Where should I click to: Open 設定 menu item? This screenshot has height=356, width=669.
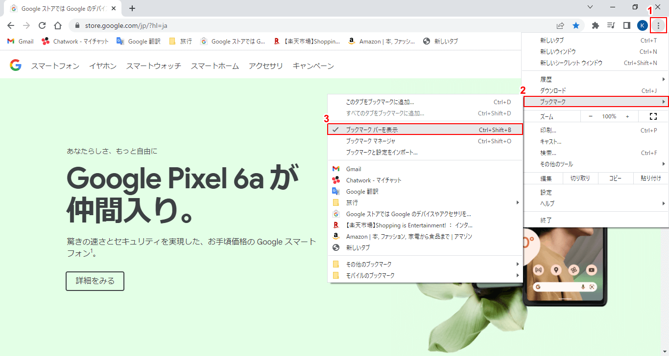coord(596,192)
